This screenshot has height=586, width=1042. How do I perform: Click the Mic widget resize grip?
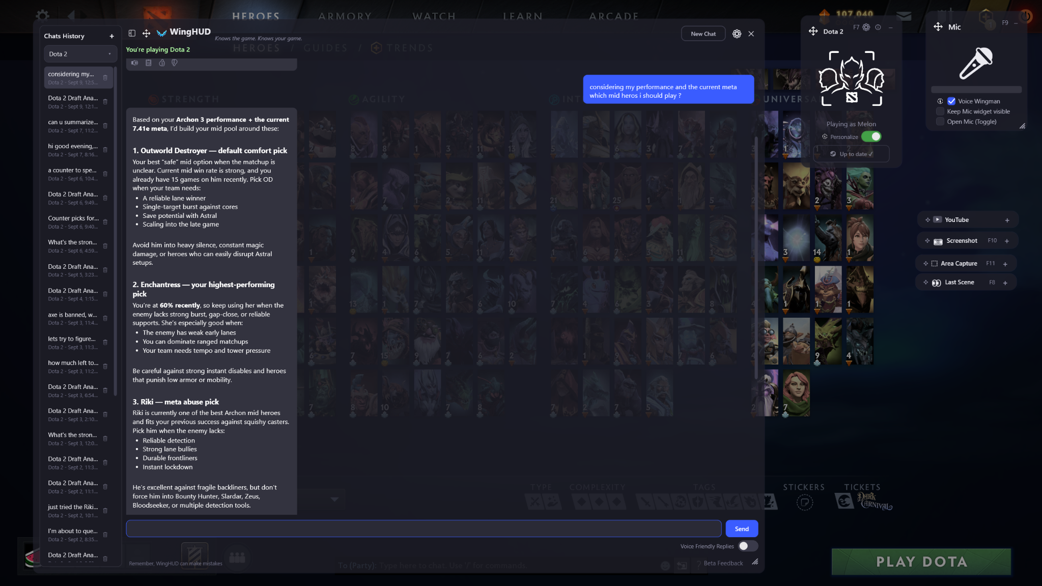tap(1022, 126)
